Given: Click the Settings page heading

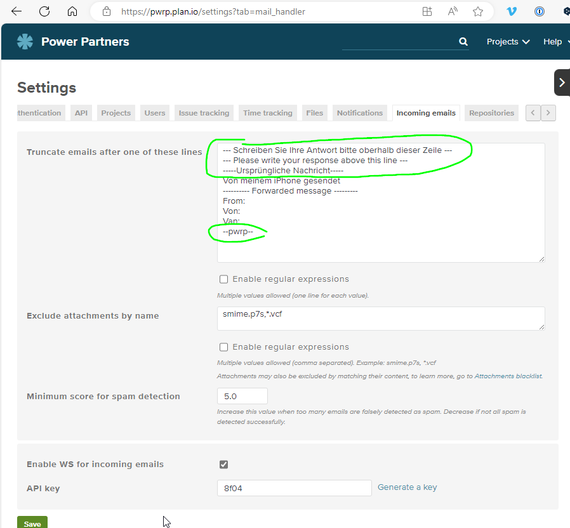Looking at the screenshot, I should click(46, 88).
